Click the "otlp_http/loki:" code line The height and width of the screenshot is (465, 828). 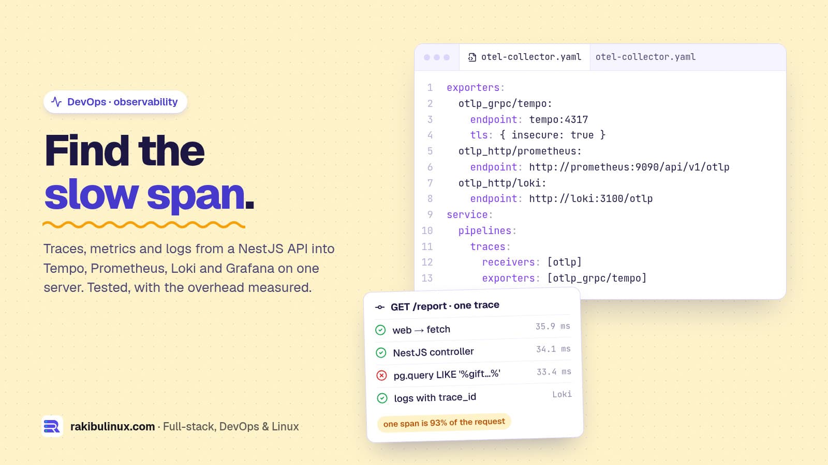pos(502,183)
